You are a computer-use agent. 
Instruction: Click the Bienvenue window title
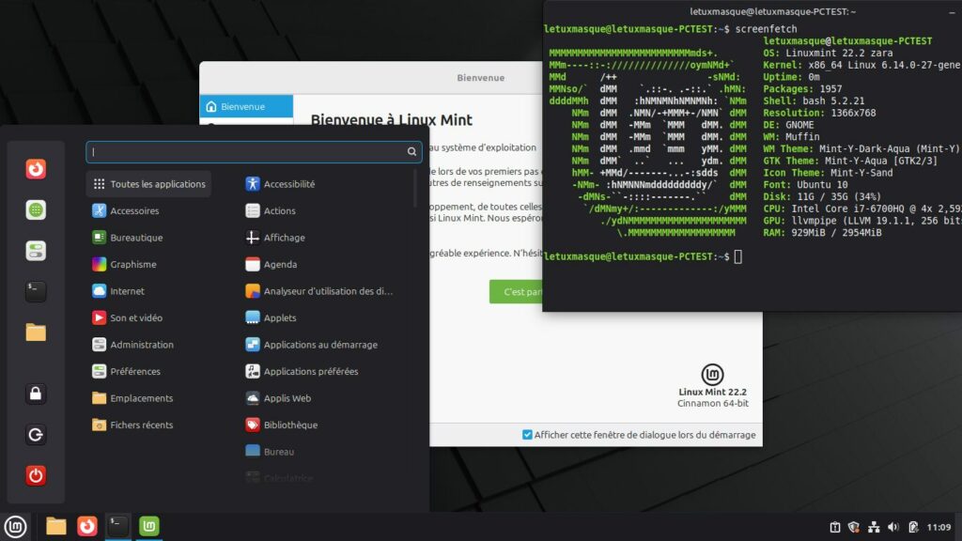(480, 78)
